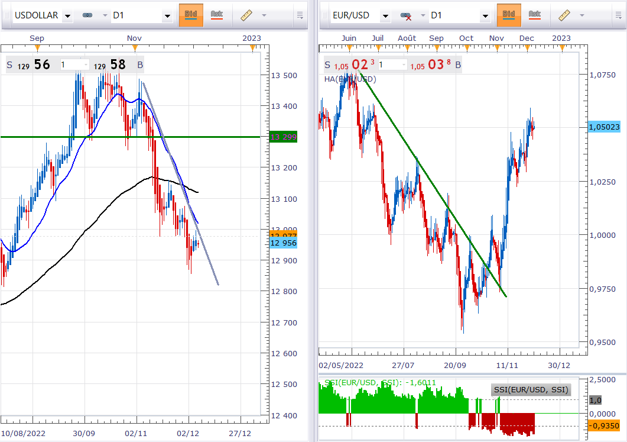Click the Nov marker on USDOLLAR time axis
The image size is (627, 442).
134,38
